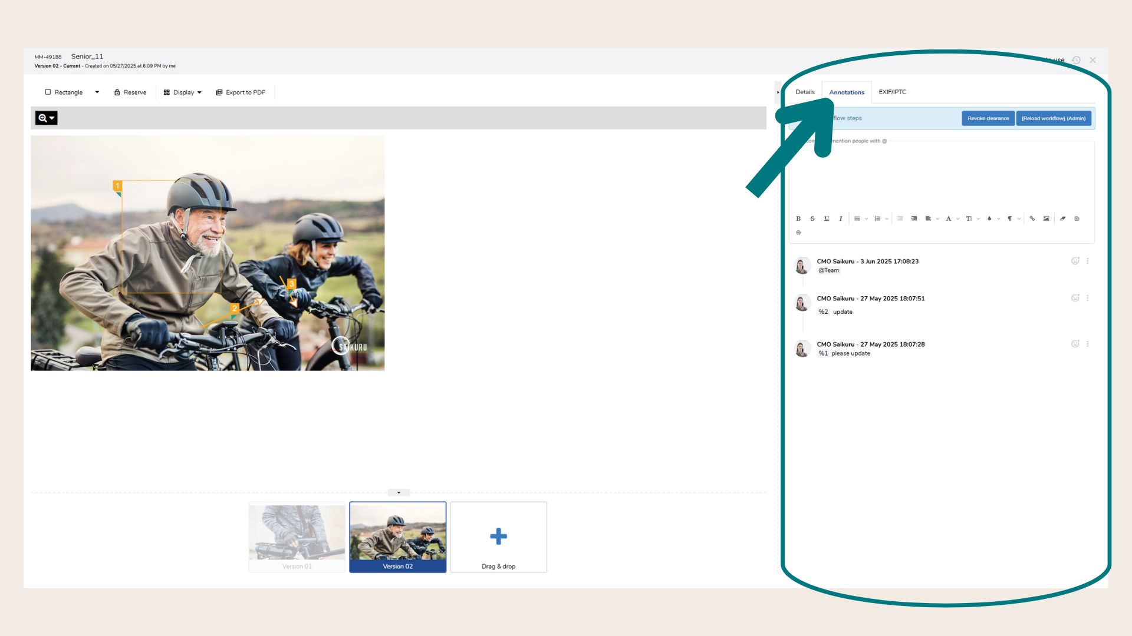Open the zoom magnifier control
The width and height of the screenshot is (1132, 636).
(x=46, y=118)
